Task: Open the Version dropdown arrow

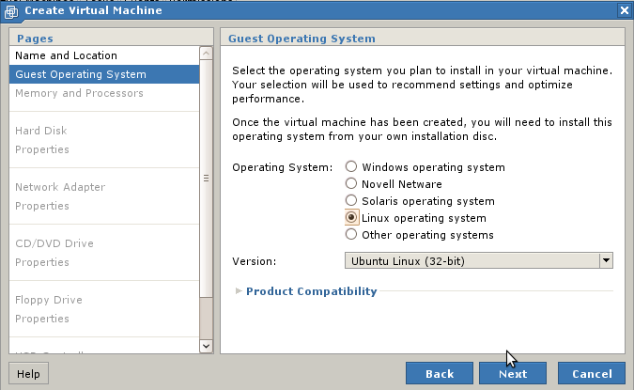Action: (x=606, y=260)
